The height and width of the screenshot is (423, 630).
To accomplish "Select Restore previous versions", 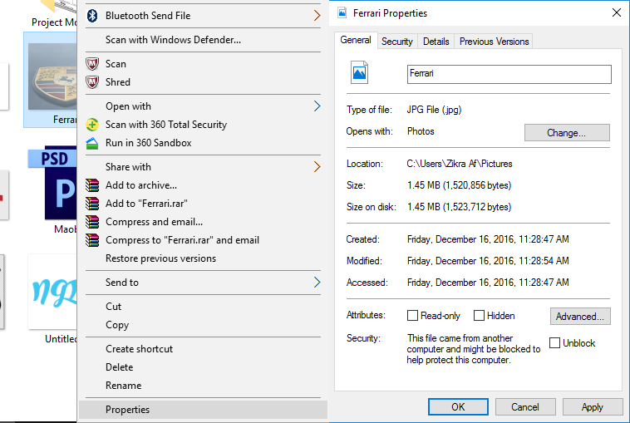I will tap(203, 258).
